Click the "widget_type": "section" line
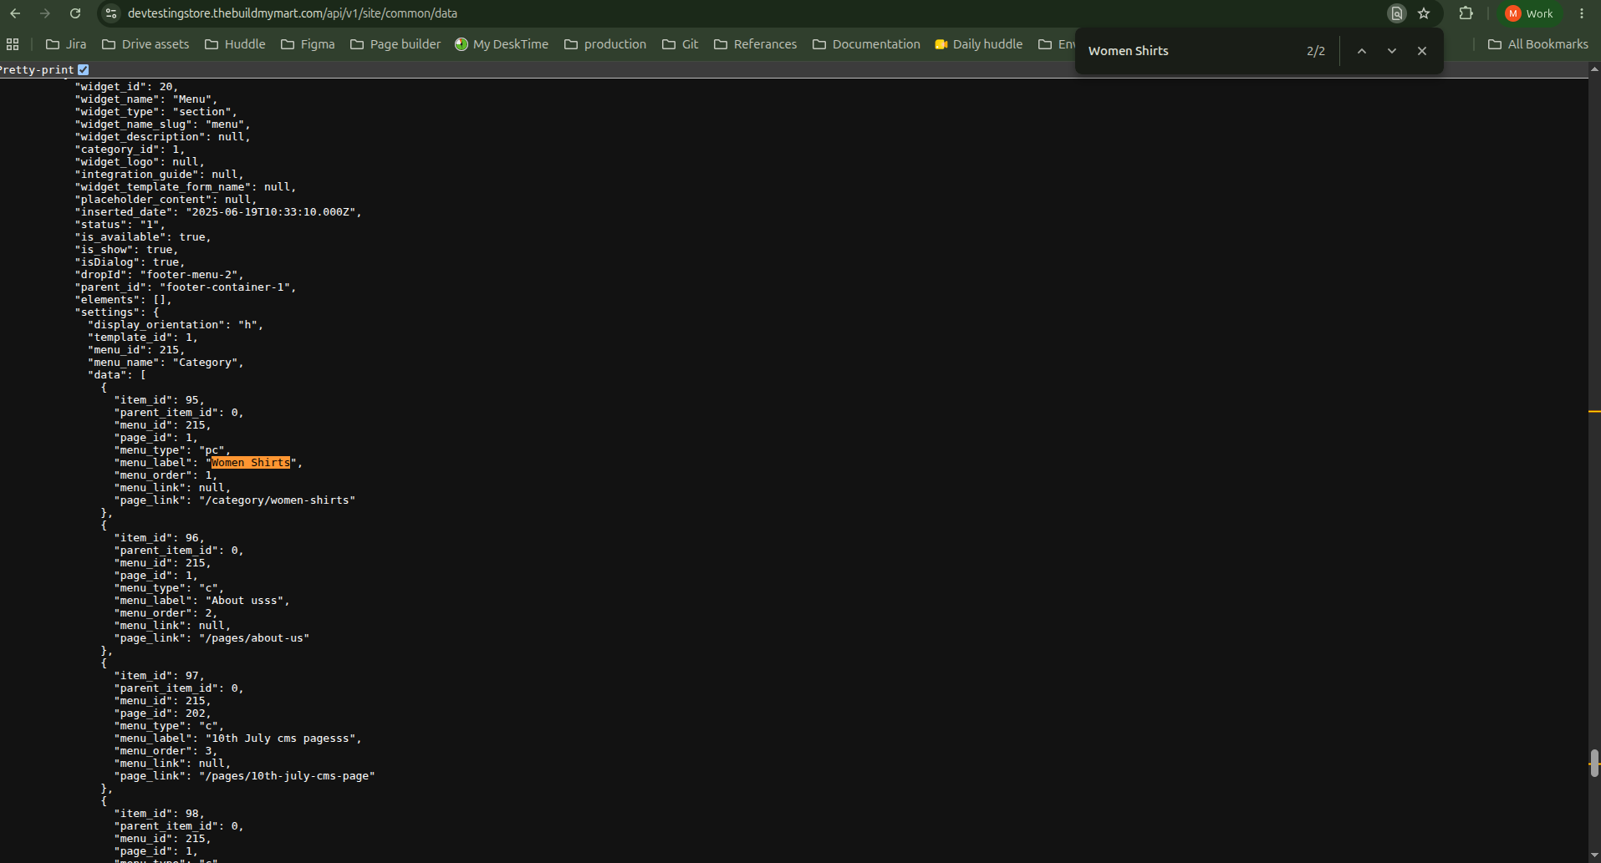1601x863 pixels. [x=156, y=112]
